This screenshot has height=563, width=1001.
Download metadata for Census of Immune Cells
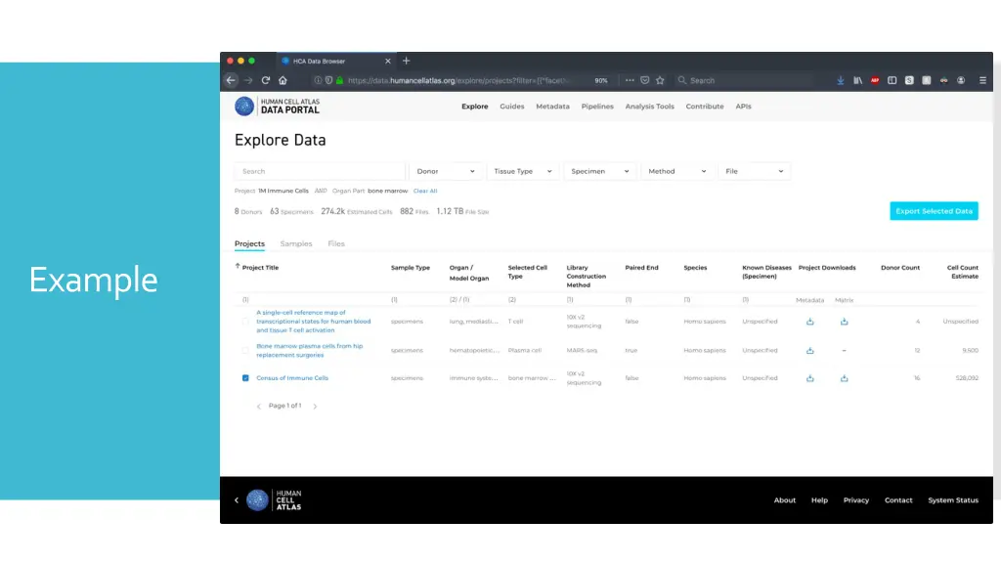tap(809, 378)
